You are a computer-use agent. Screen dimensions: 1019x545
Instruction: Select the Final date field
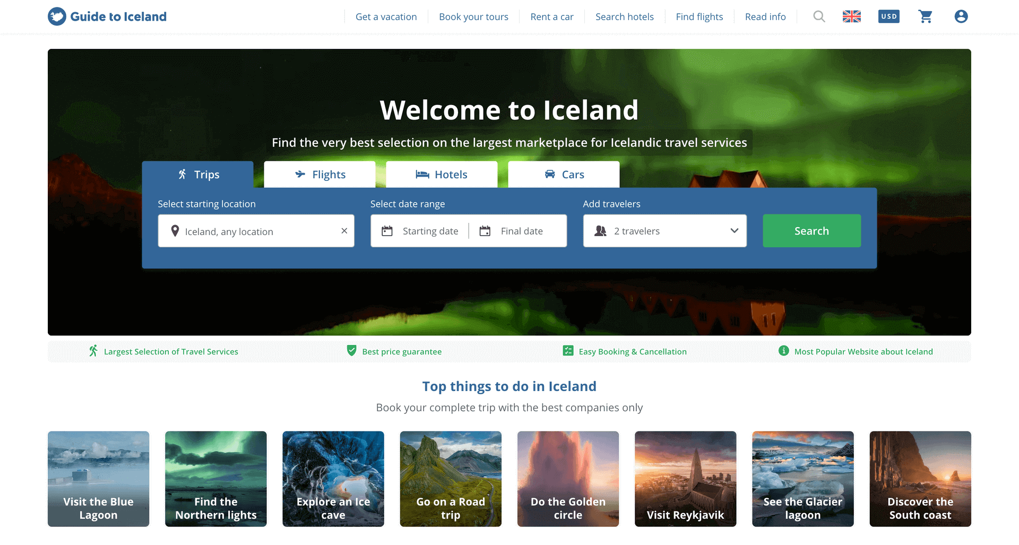coord(518,231)
